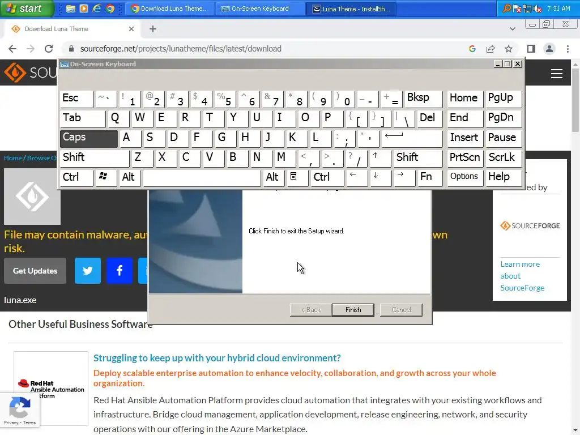This screenshot has height=435, width=580.
Task: Expand the Chrome tab search chevron
Action: (x=512, y=29)
